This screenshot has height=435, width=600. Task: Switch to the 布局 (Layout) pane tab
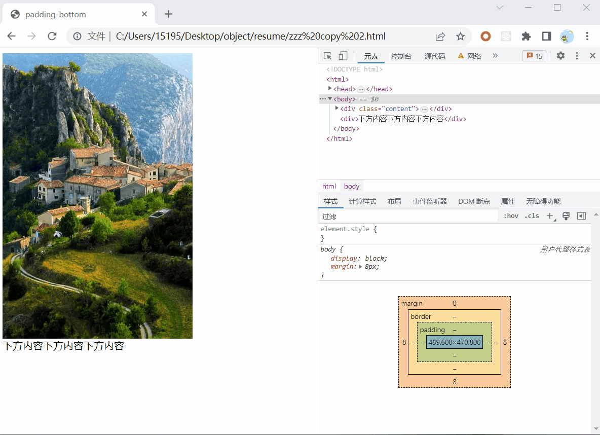[x=394, y=201]
